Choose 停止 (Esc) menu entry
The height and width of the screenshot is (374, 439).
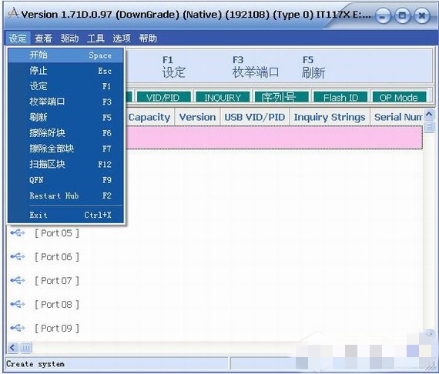pos(65,71)
